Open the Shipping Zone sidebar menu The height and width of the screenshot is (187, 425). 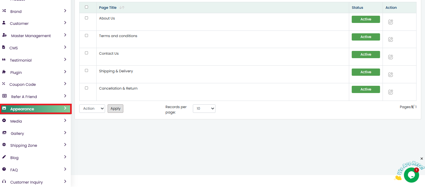tap(24, 146)
